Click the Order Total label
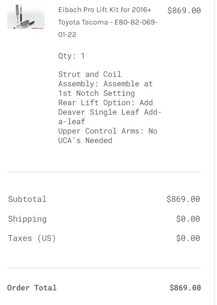Viewport: 217px width, 305px height. click(32, 288)
